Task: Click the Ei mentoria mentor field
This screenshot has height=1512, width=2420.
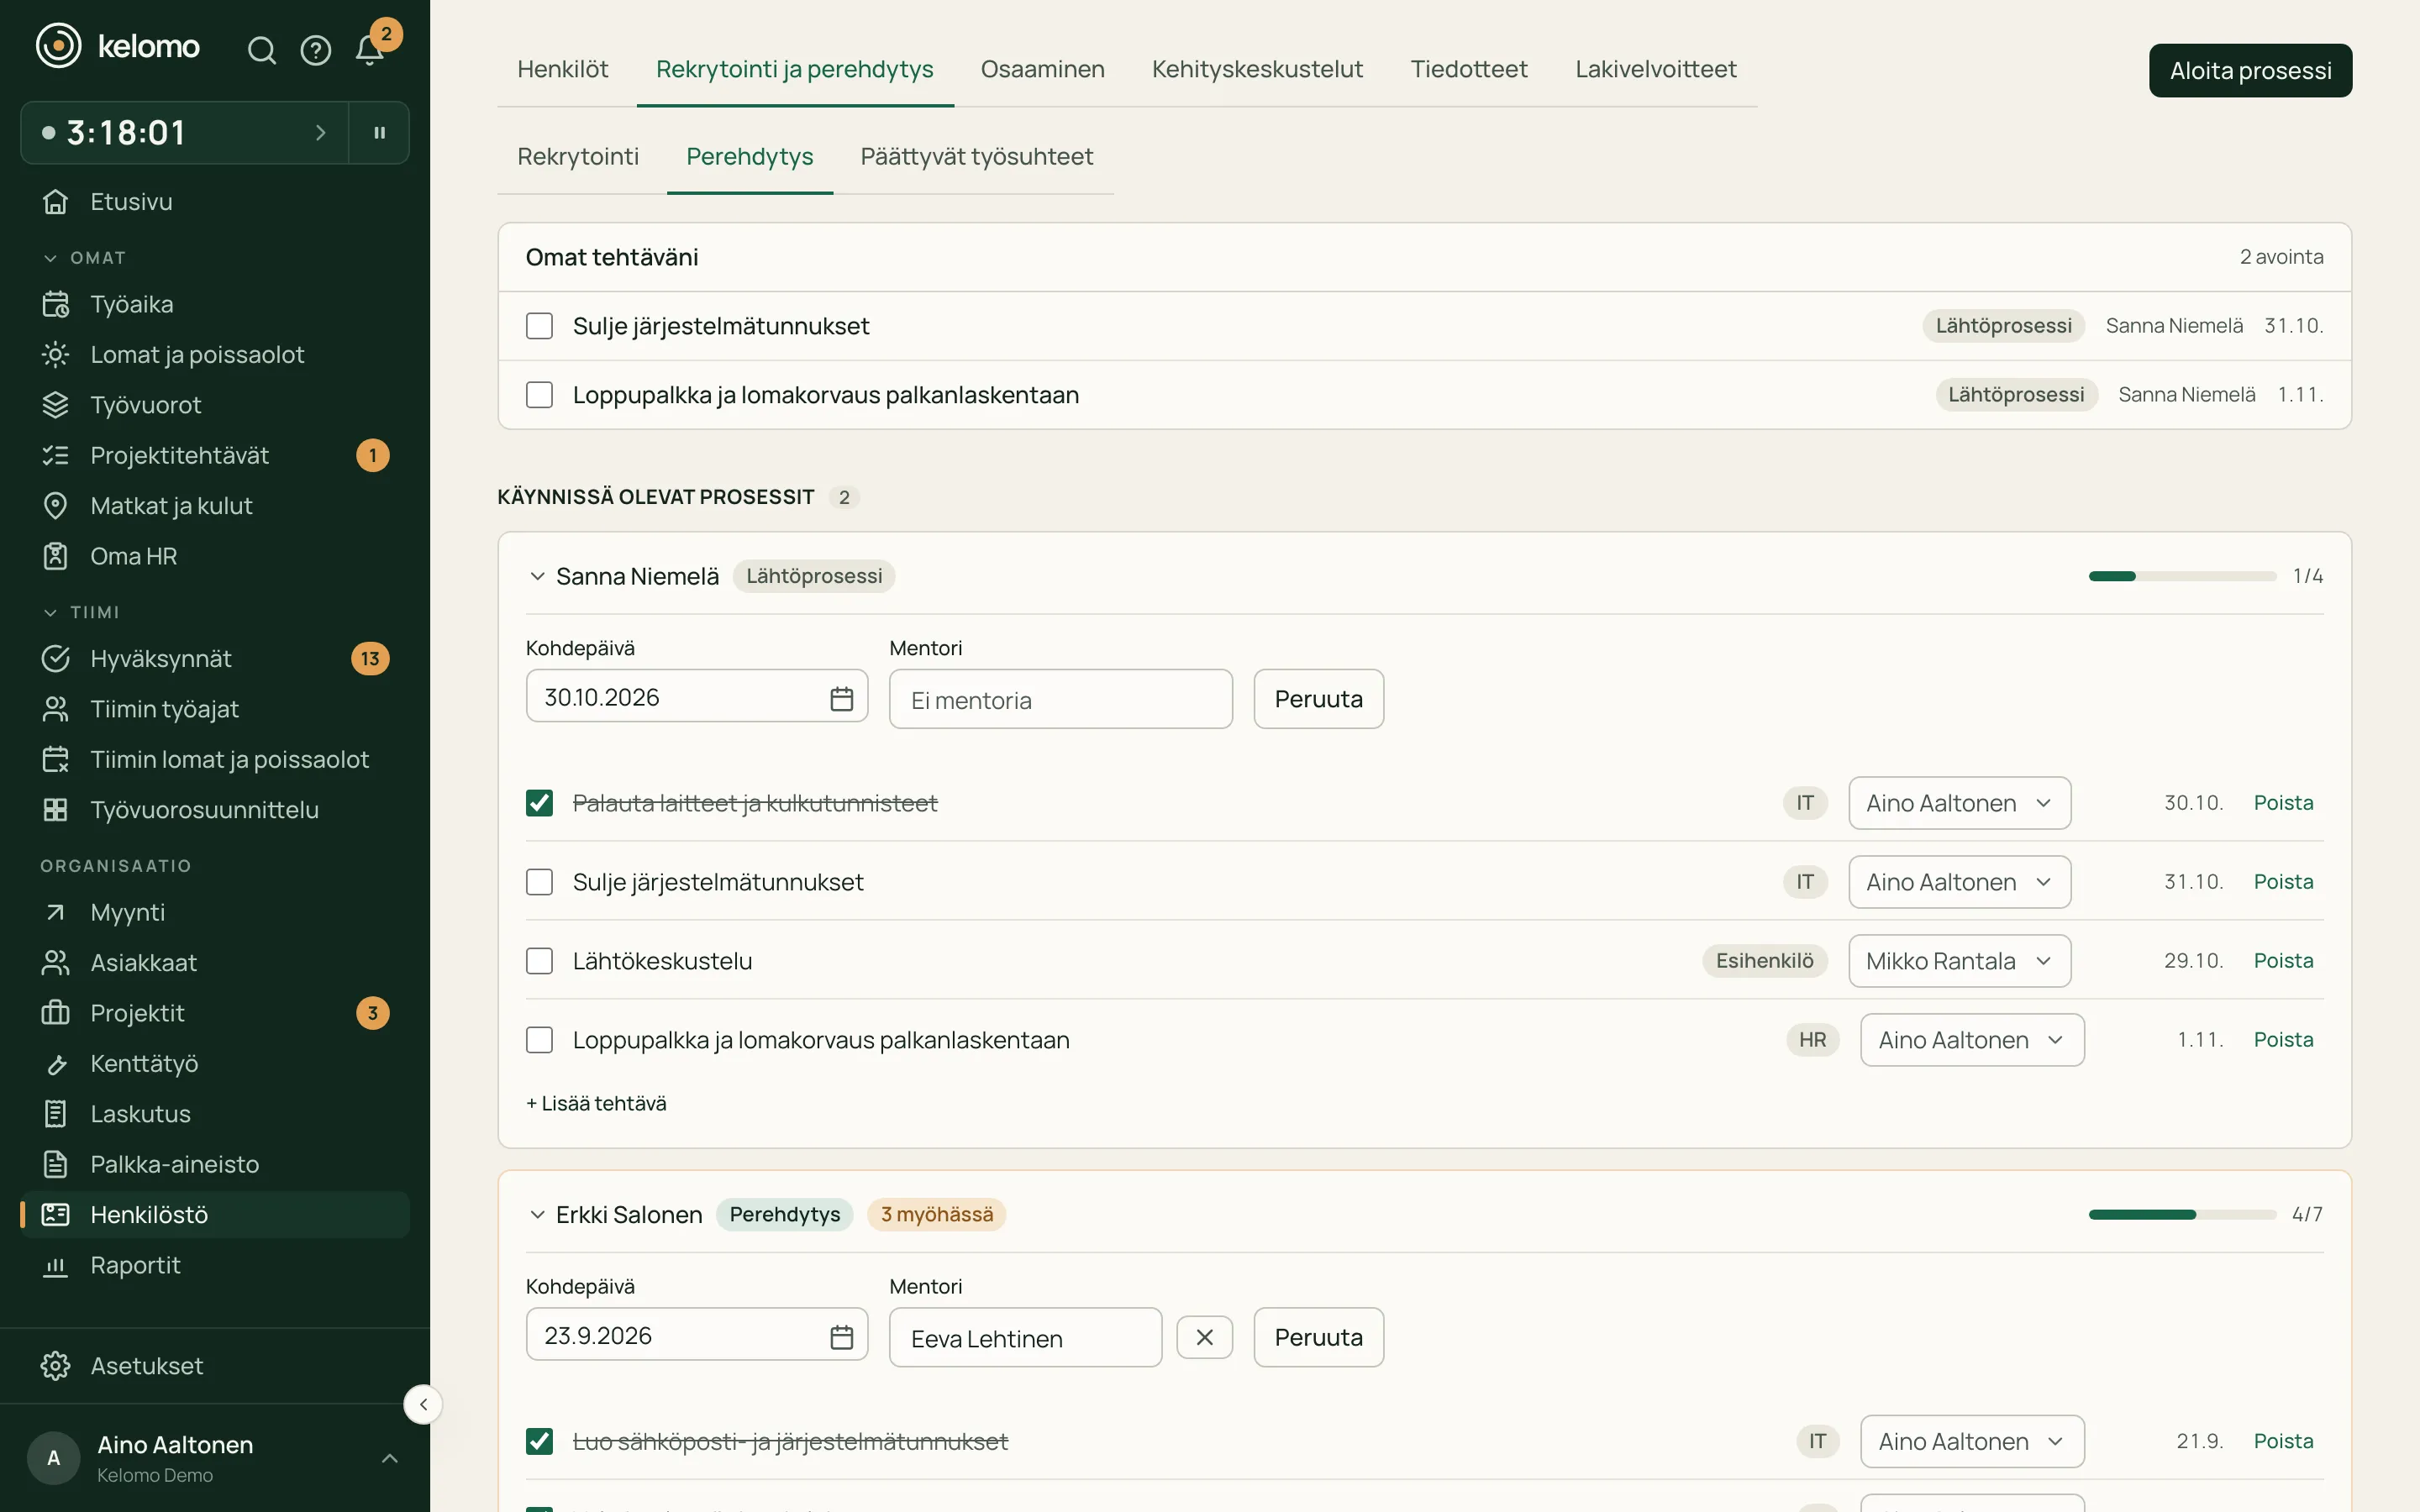Action: [x=1060, y=699]
